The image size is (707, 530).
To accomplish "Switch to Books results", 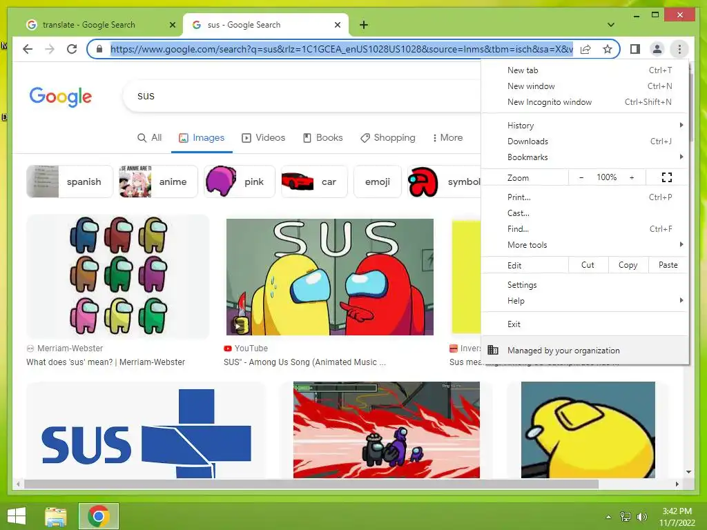I will coord(323,137).
